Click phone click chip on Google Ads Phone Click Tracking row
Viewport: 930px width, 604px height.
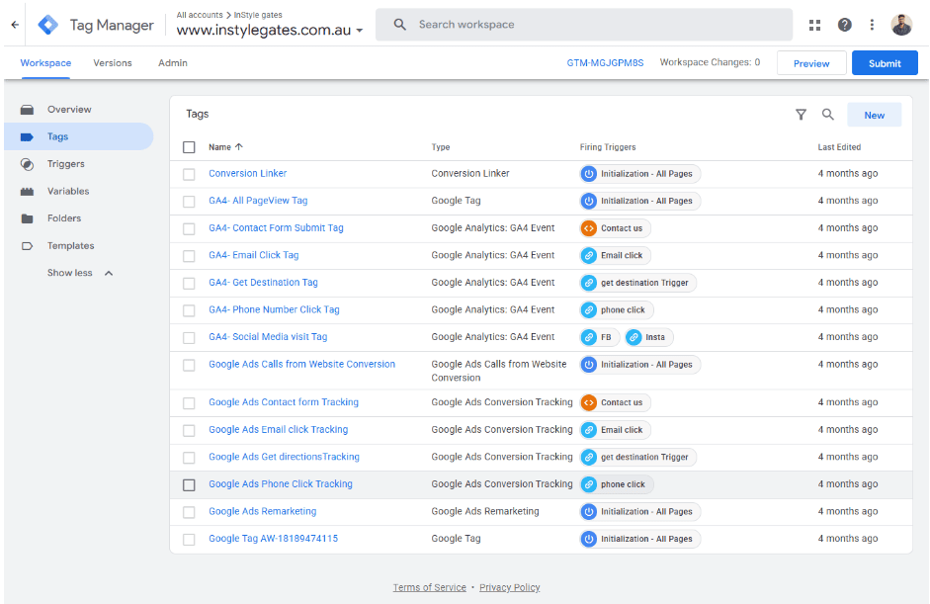tap(617, 484)
